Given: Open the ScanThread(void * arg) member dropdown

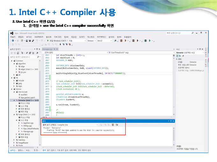Looking at the screenshot, I should pos(141,53).
